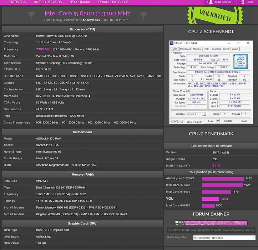Click the Validate button in CPU-Z

pyautogui.click(x=228, y=121)
